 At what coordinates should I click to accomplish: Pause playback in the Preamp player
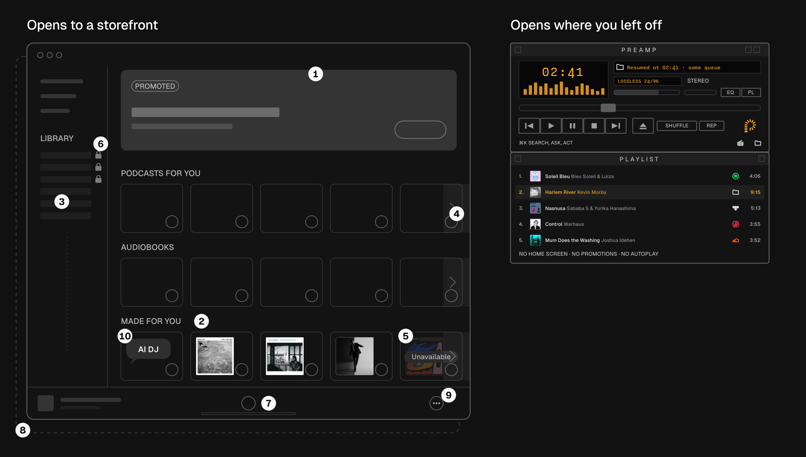click(x=572, y=126)
